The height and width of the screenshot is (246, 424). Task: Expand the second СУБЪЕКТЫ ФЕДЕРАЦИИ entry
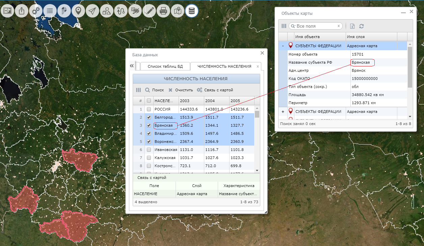(x=283, y=112)
